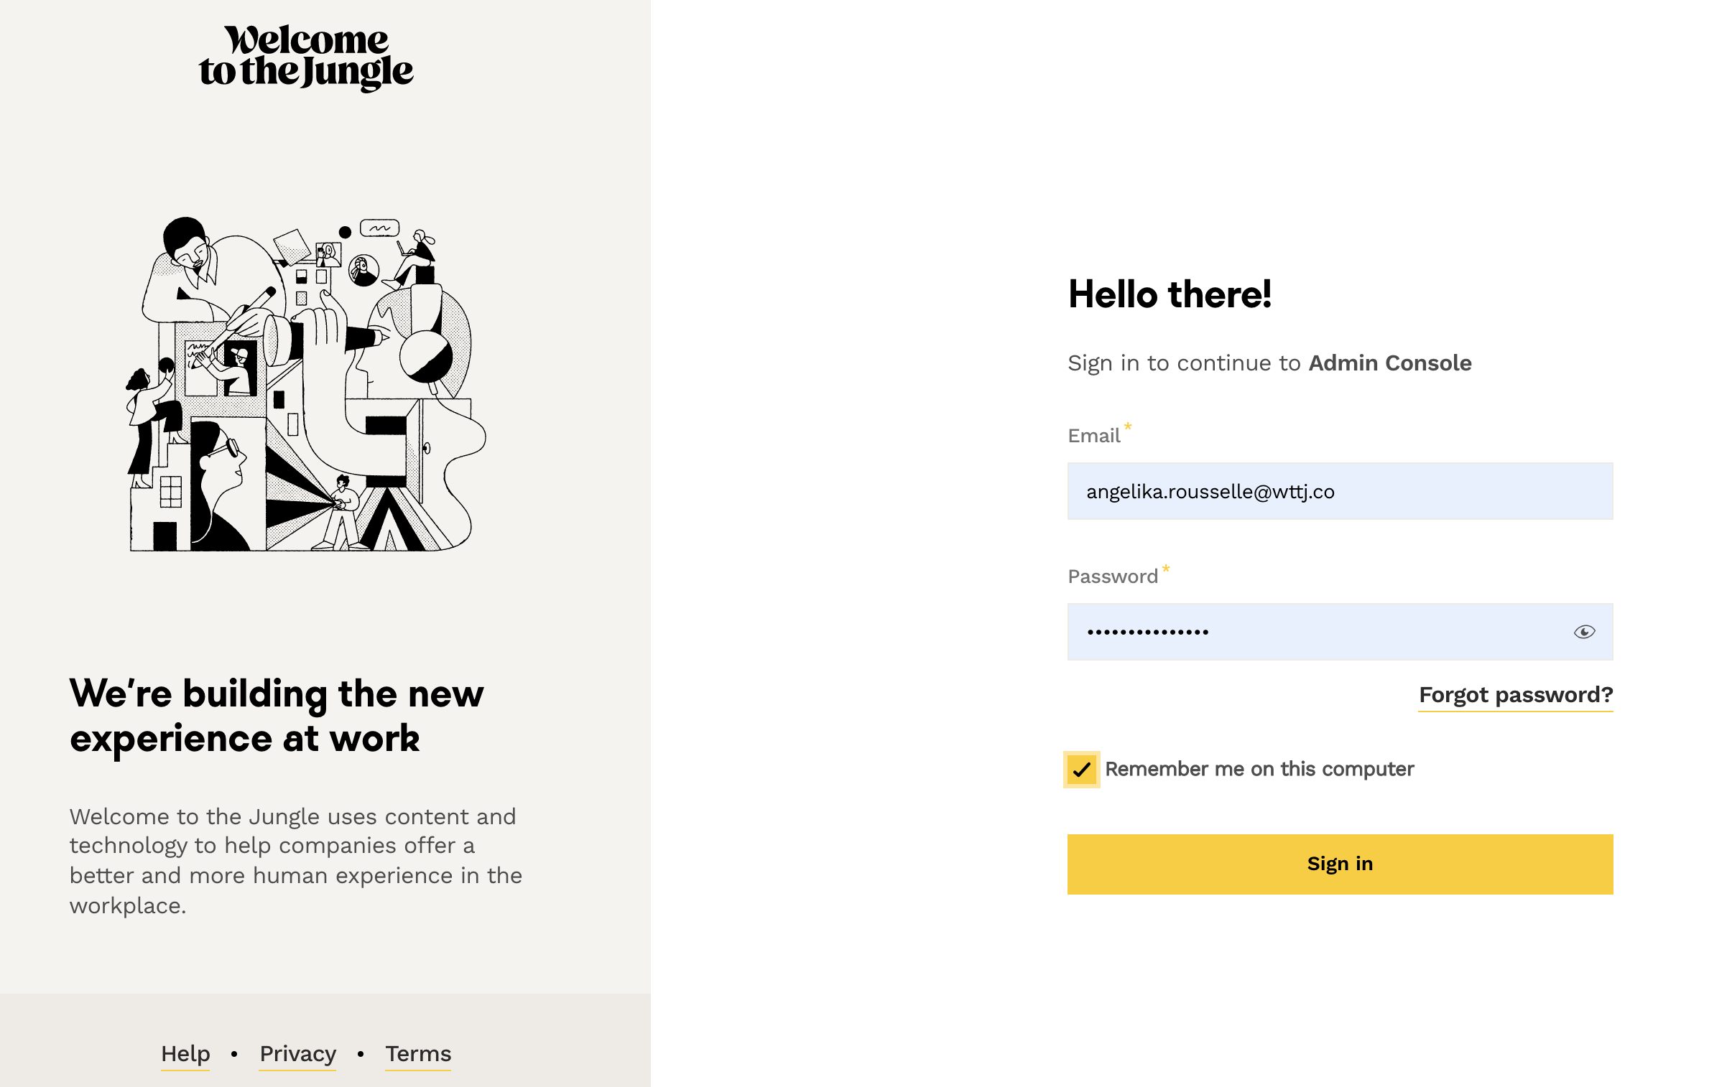Click the Welcome to the Jungle logo

[306, 57]
